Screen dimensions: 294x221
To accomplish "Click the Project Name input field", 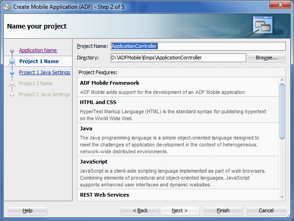I will tap(198, 46).
